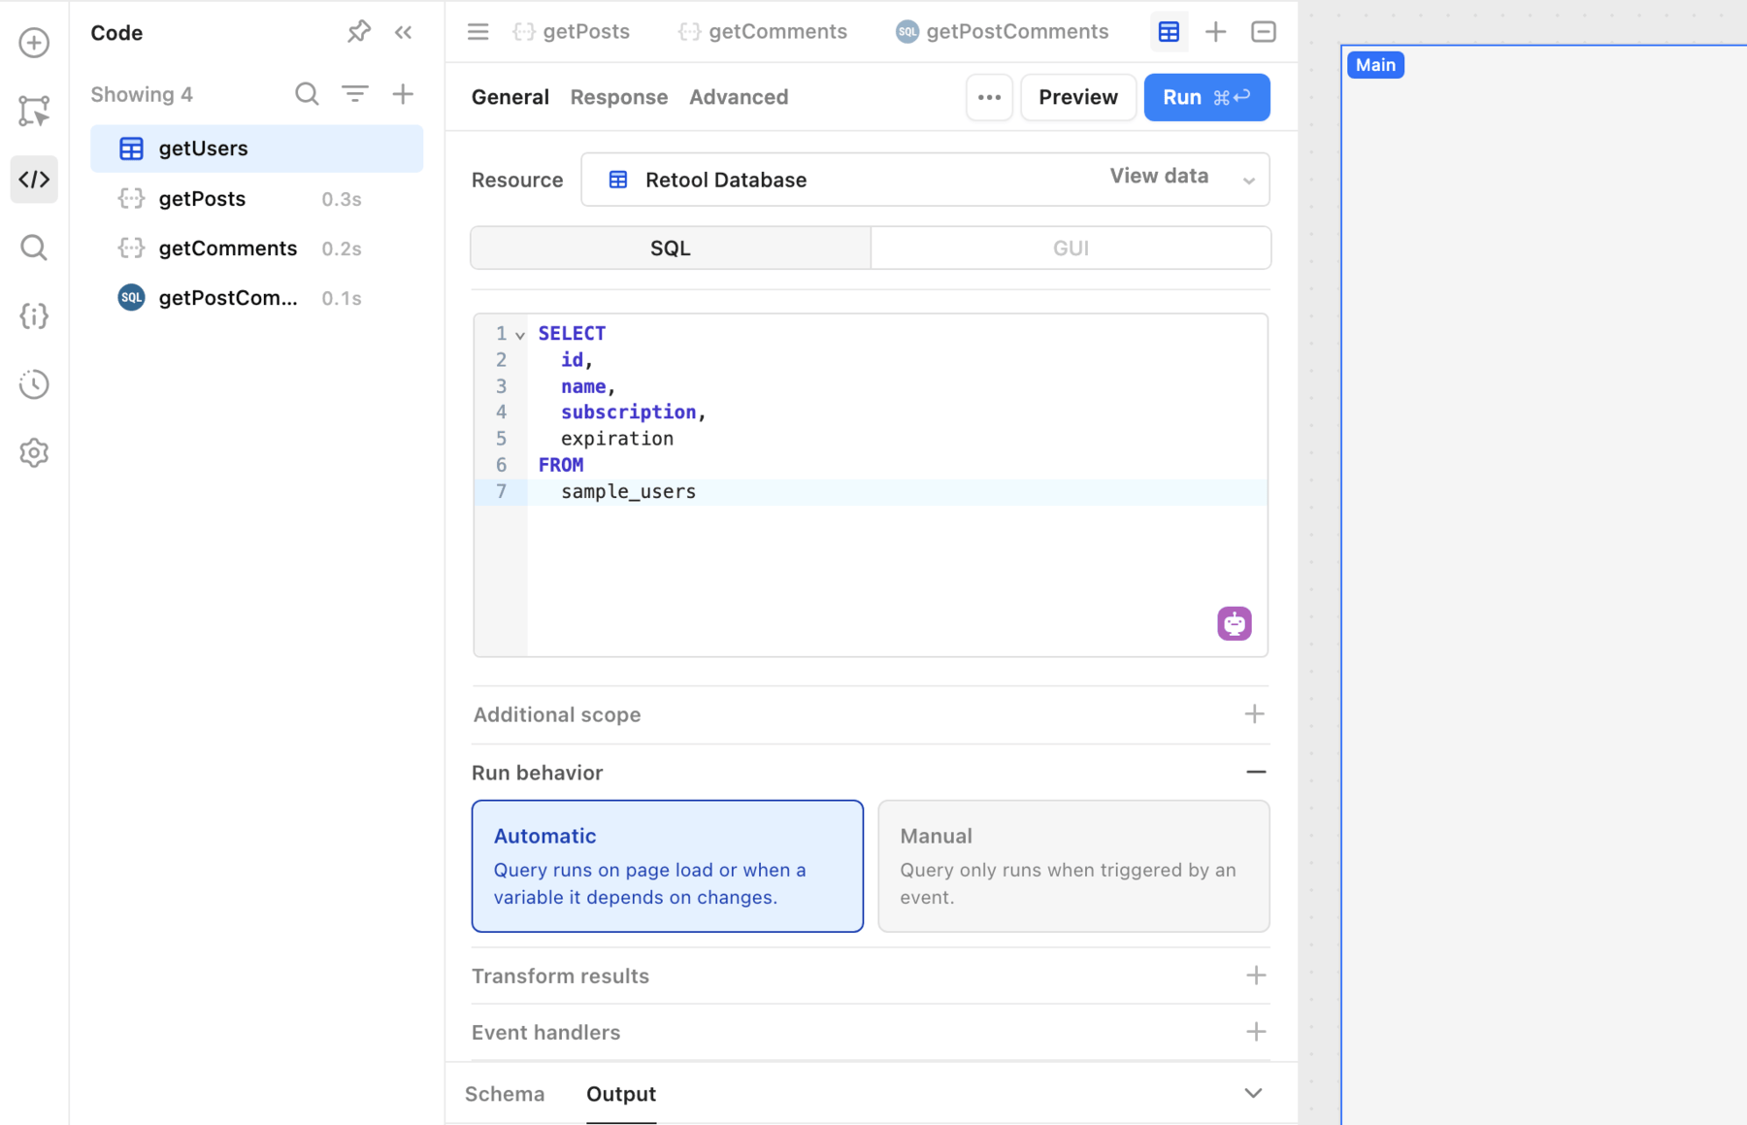The image size is (1747, 1125).
Task: Click the purple AI assistant robot icon
Action: 1235,623
